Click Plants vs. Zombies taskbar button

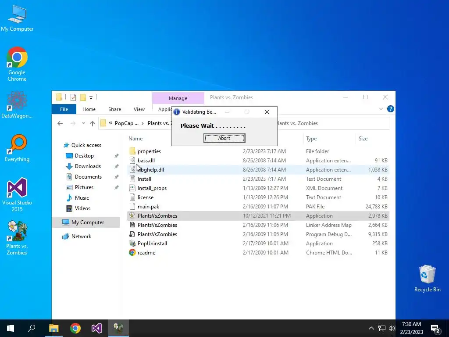tap(118, 328)
